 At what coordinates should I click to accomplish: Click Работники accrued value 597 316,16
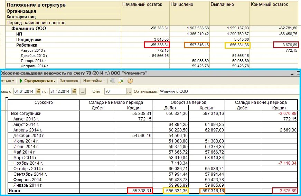point(199,45)
